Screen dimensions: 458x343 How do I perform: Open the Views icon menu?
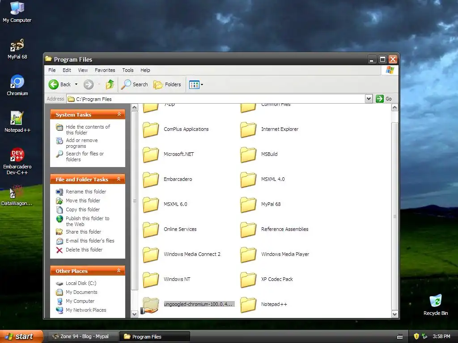196,84
